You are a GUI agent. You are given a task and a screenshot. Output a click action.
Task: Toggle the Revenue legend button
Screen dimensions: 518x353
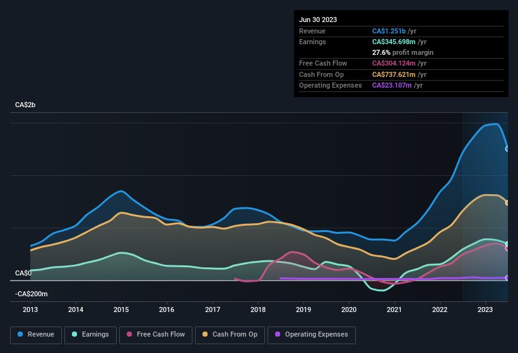pyautogui.click(x=36, y=335)
